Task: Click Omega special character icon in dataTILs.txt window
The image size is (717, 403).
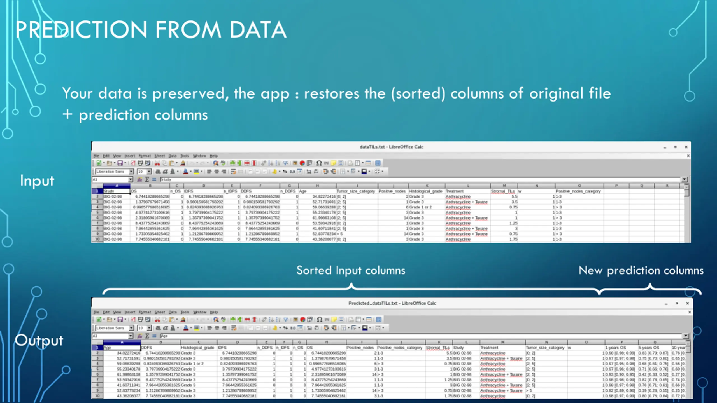Action: (319, 163)
